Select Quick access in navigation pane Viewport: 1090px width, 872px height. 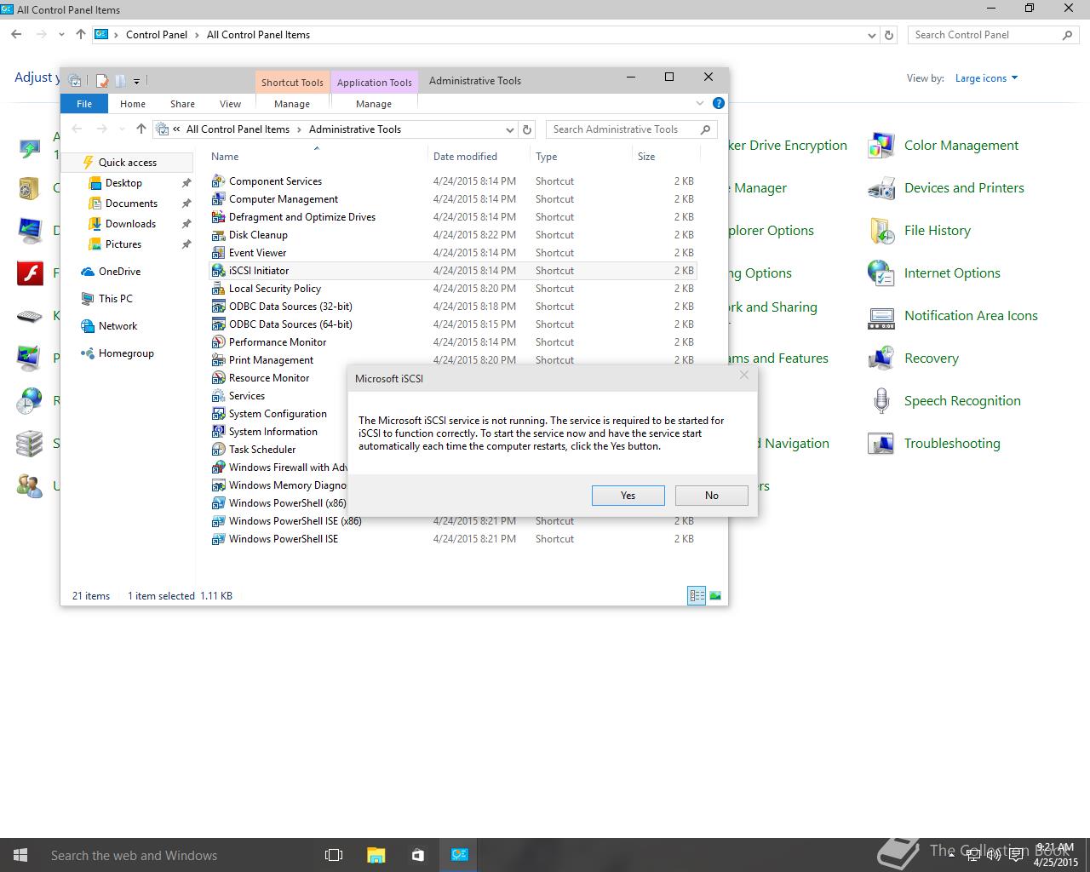(128, 163)
